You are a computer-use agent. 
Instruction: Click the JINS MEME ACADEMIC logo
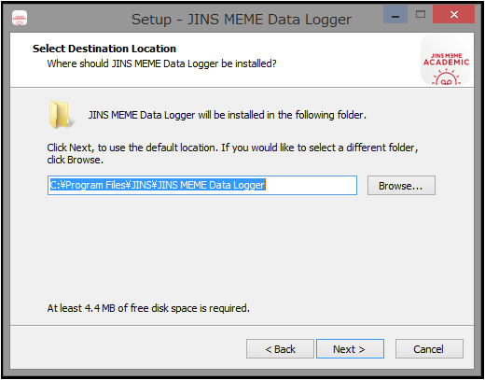click(x=446, y=60)
